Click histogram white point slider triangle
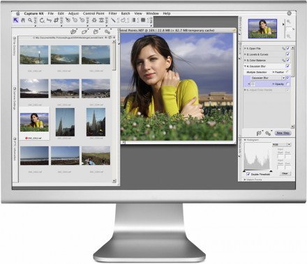Screen dimensions: 307x264 pyautogui.click(x=271, y=171)
